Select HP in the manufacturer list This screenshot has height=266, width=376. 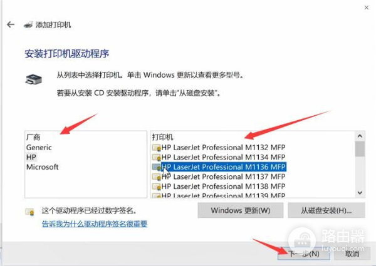click(31, 157)
